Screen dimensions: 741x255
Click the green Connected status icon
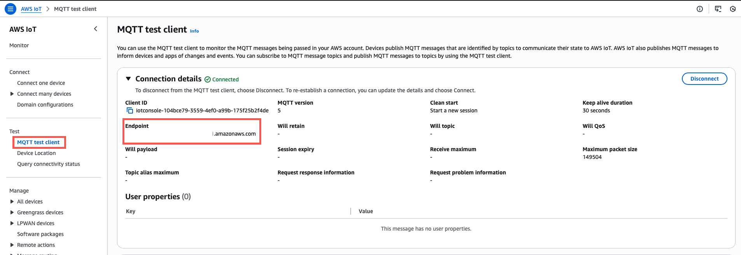[x=208, y=79]
